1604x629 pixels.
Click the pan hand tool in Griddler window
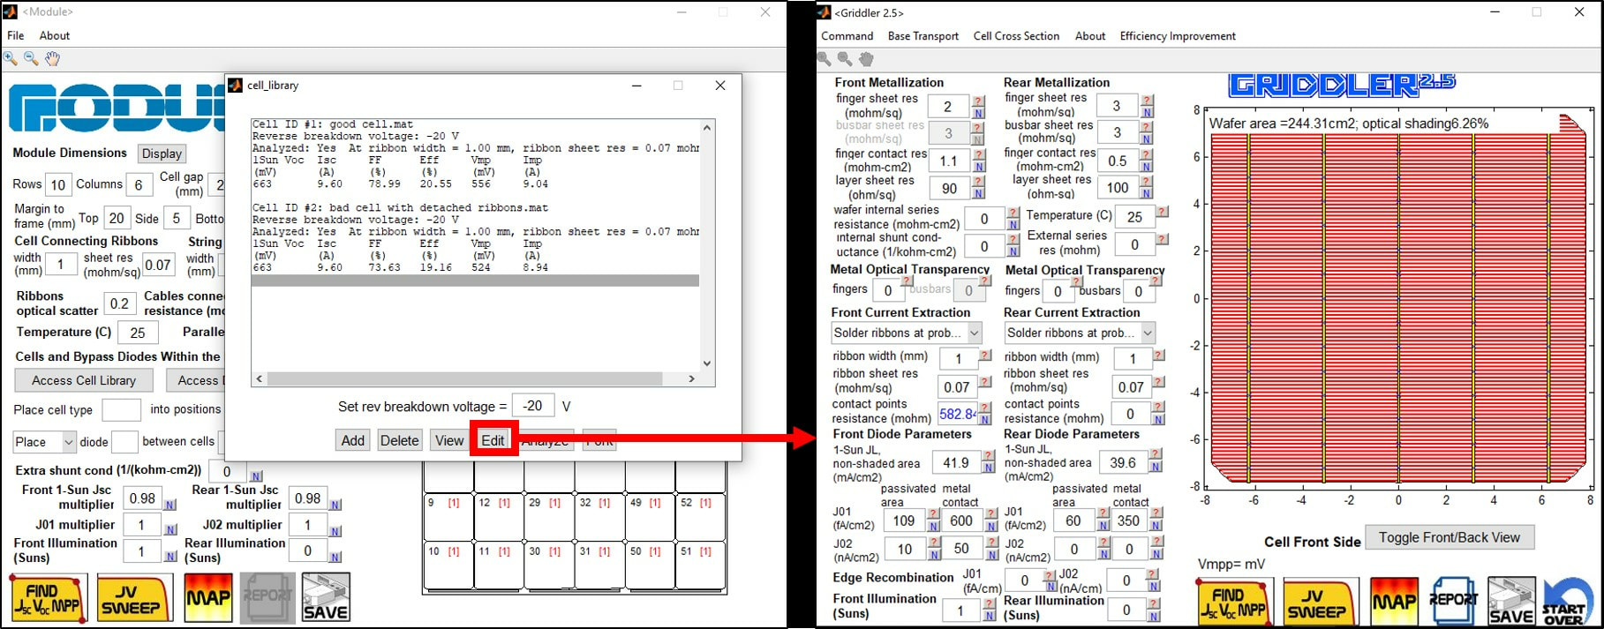[866, 58]
